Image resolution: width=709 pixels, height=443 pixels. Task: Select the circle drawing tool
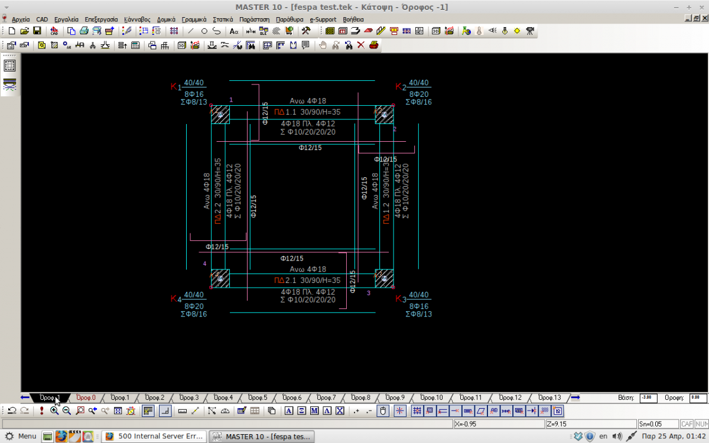point(204,31)
